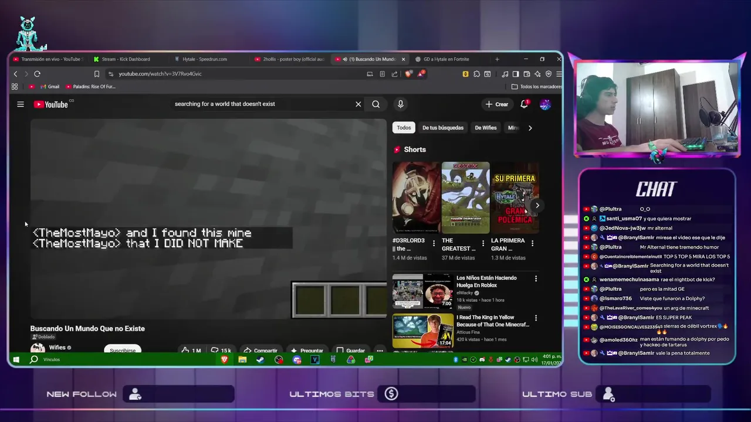This screenshot has width=751, height=422.
Task: Open the #D3RLORD3 Short thumbnail
Action: pos(416,198)
